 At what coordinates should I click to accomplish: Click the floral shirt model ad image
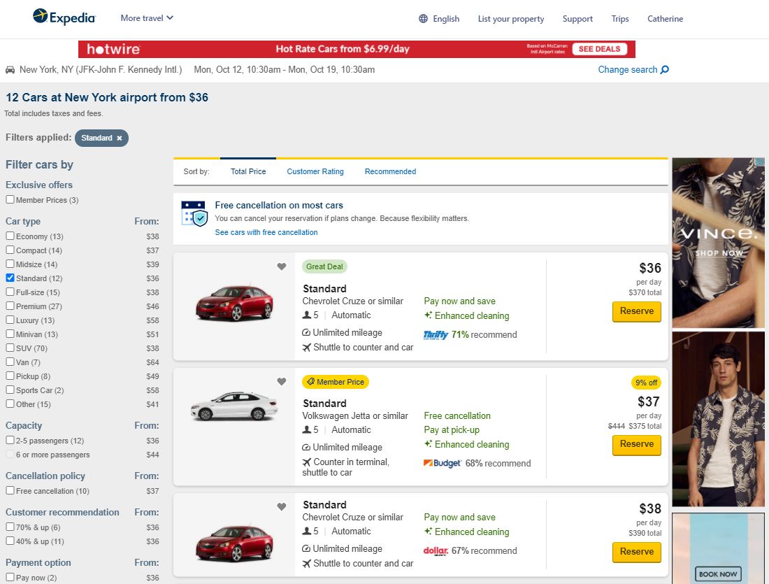[x=719, y=419]
